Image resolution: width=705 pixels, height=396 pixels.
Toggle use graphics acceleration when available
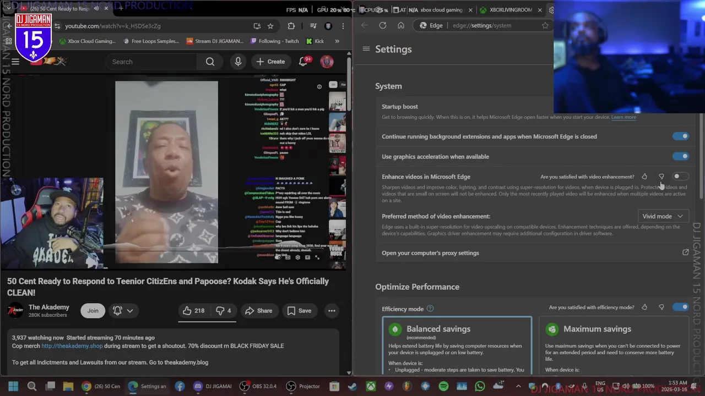[681, 156]
